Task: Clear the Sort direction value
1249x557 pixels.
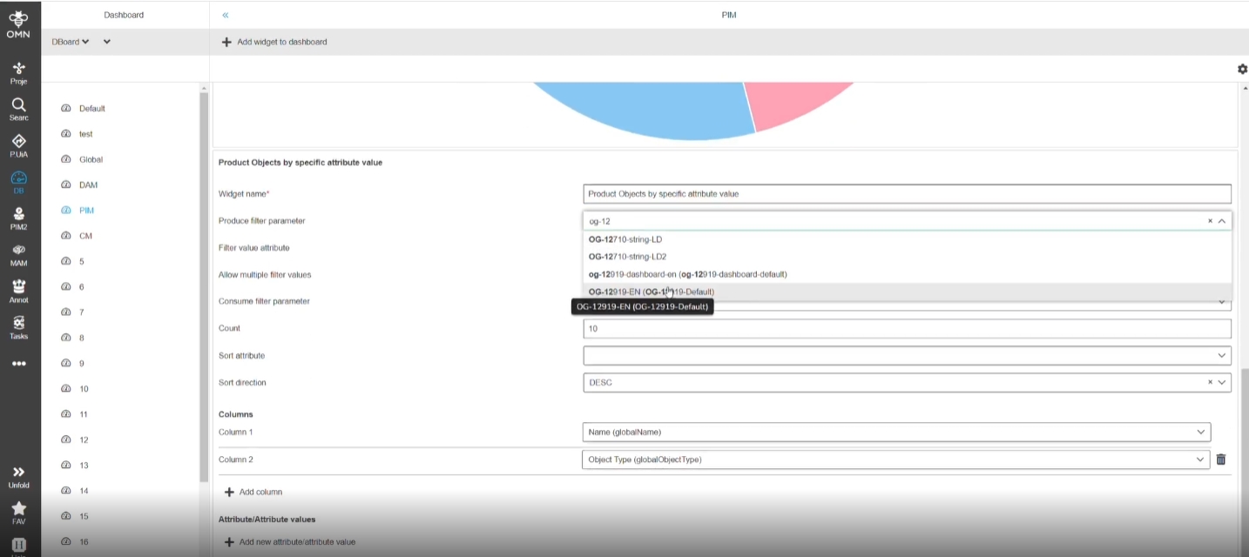Action: [x=1210, y=382]
